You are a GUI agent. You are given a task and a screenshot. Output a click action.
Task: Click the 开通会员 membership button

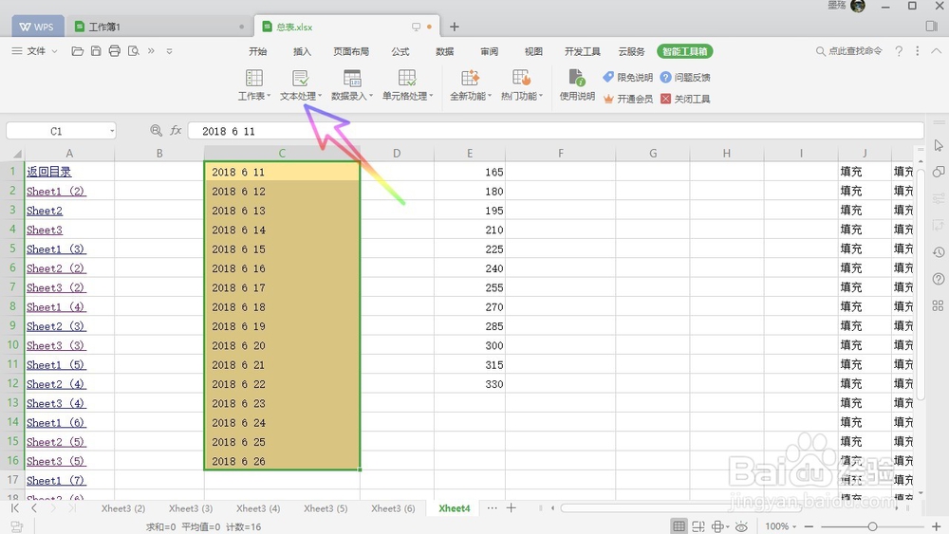click(627, 99)
